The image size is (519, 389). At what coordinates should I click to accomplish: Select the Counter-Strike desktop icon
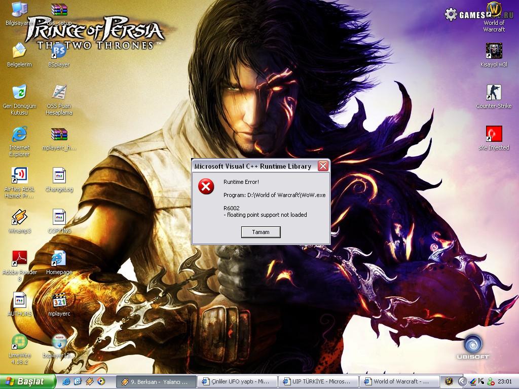494,93
